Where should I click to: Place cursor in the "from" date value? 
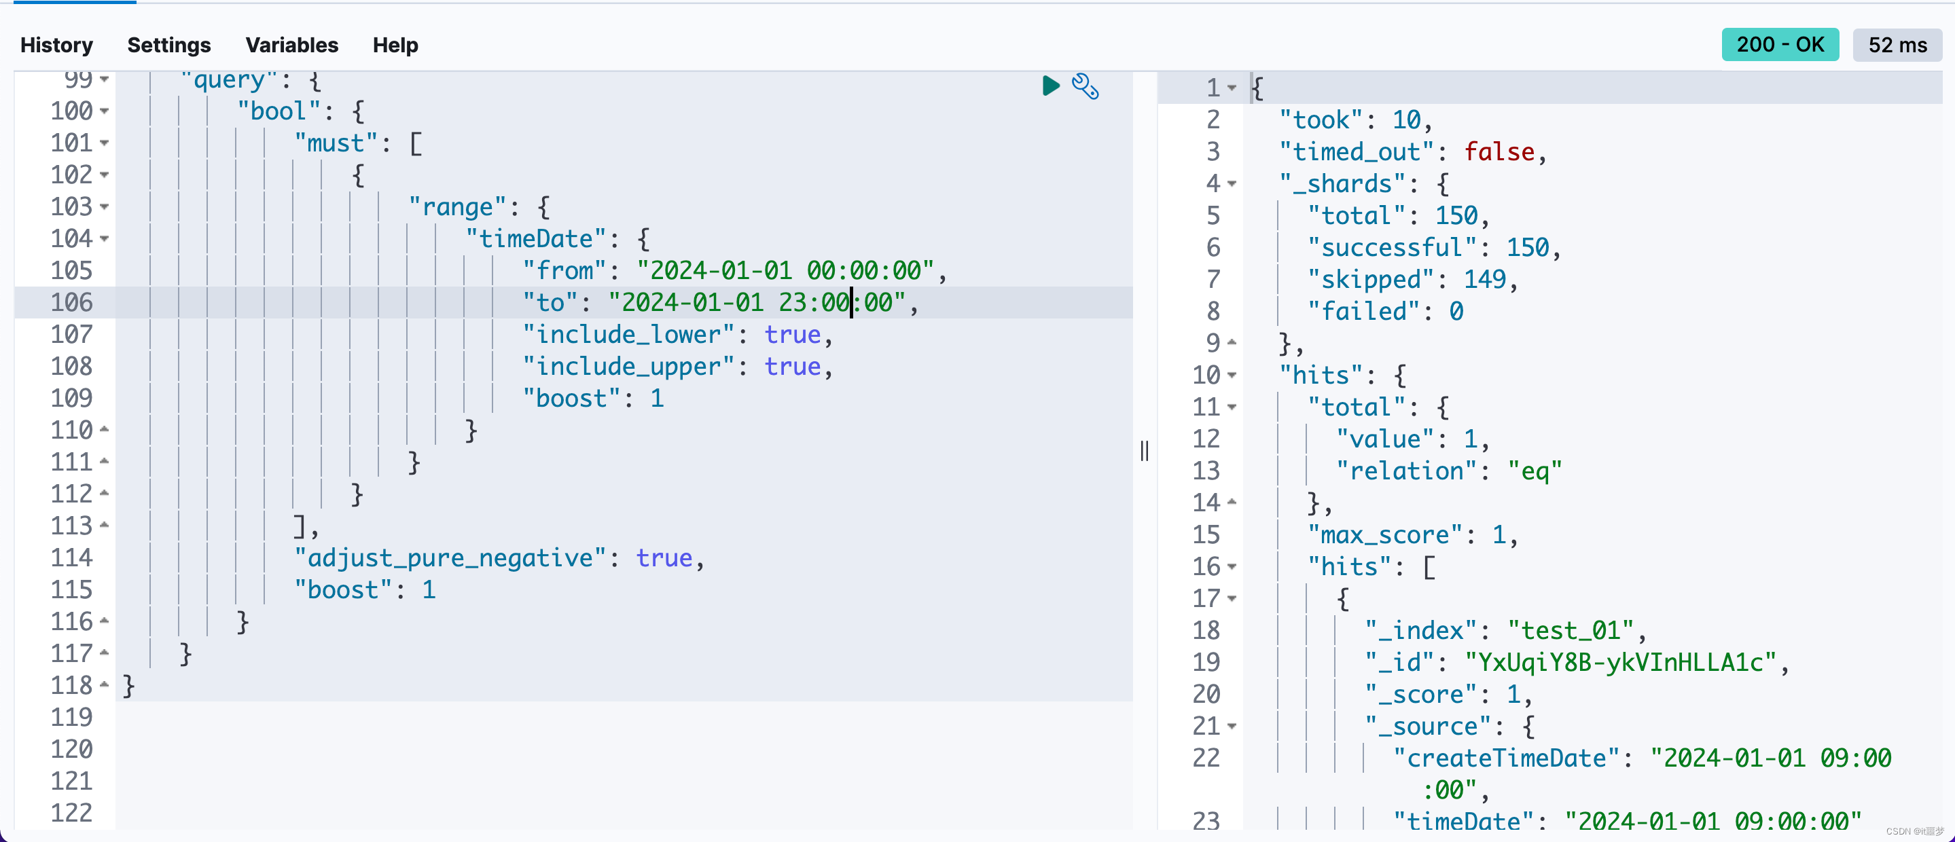point(785,271)
